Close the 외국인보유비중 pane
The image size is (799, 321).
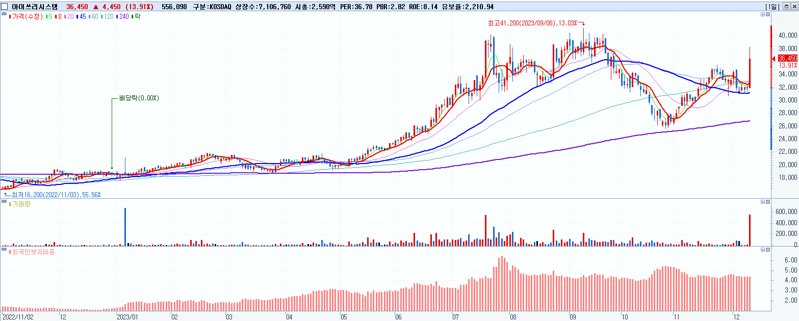pyautogui.click(x=768, y=250)
